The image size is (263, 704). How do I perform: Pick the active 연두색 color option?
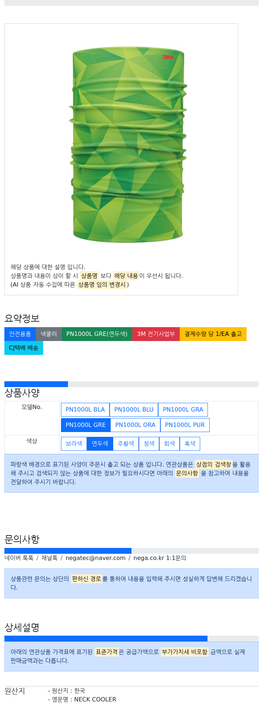click(x=100, y=444)
